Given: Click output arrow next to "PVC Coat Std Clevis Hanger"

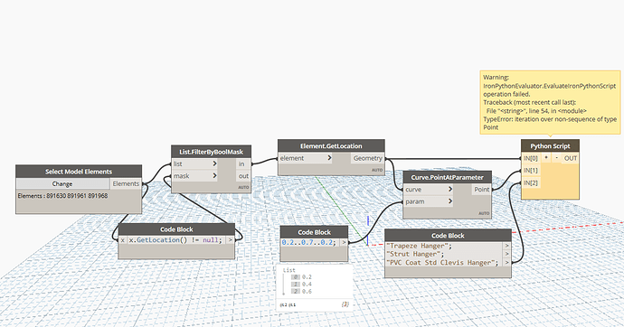Looking at the screenshot, I should 506,263.
